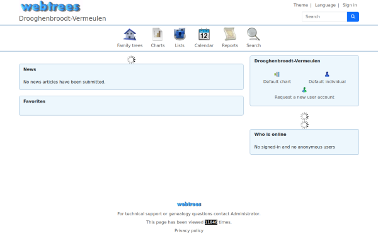Open the Charts menu icon
378x236 pixels.
pos(157,34)
